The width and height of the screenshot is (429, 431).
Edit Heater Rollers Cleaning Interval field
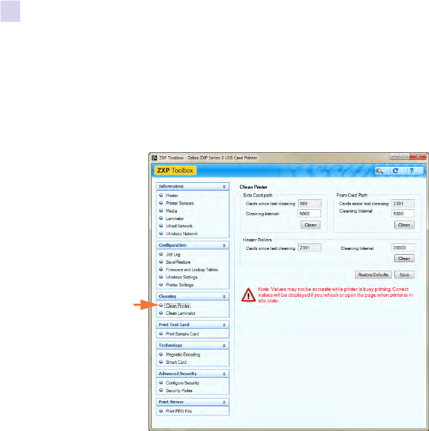[x=403, y=248]
